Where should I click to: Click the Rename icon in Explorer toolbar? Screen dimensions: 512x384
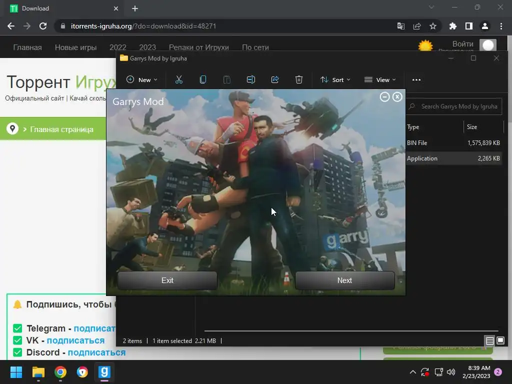pos(251,79)
